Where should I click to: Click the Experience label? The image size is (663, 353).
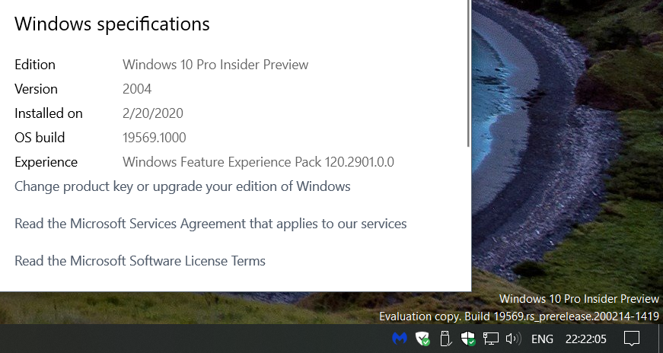(46, 162)
